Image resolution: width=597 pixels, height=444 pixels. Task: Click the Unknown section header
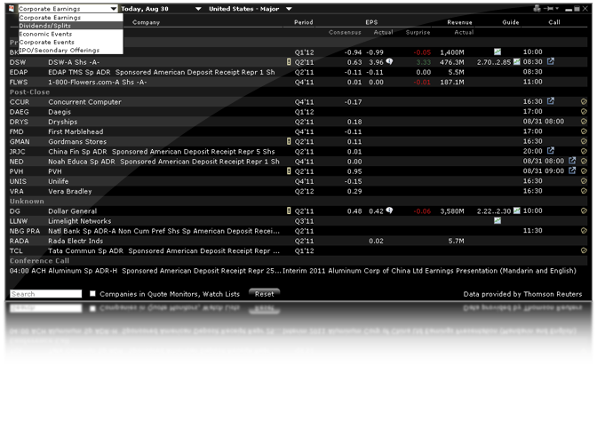click(27, 201)
